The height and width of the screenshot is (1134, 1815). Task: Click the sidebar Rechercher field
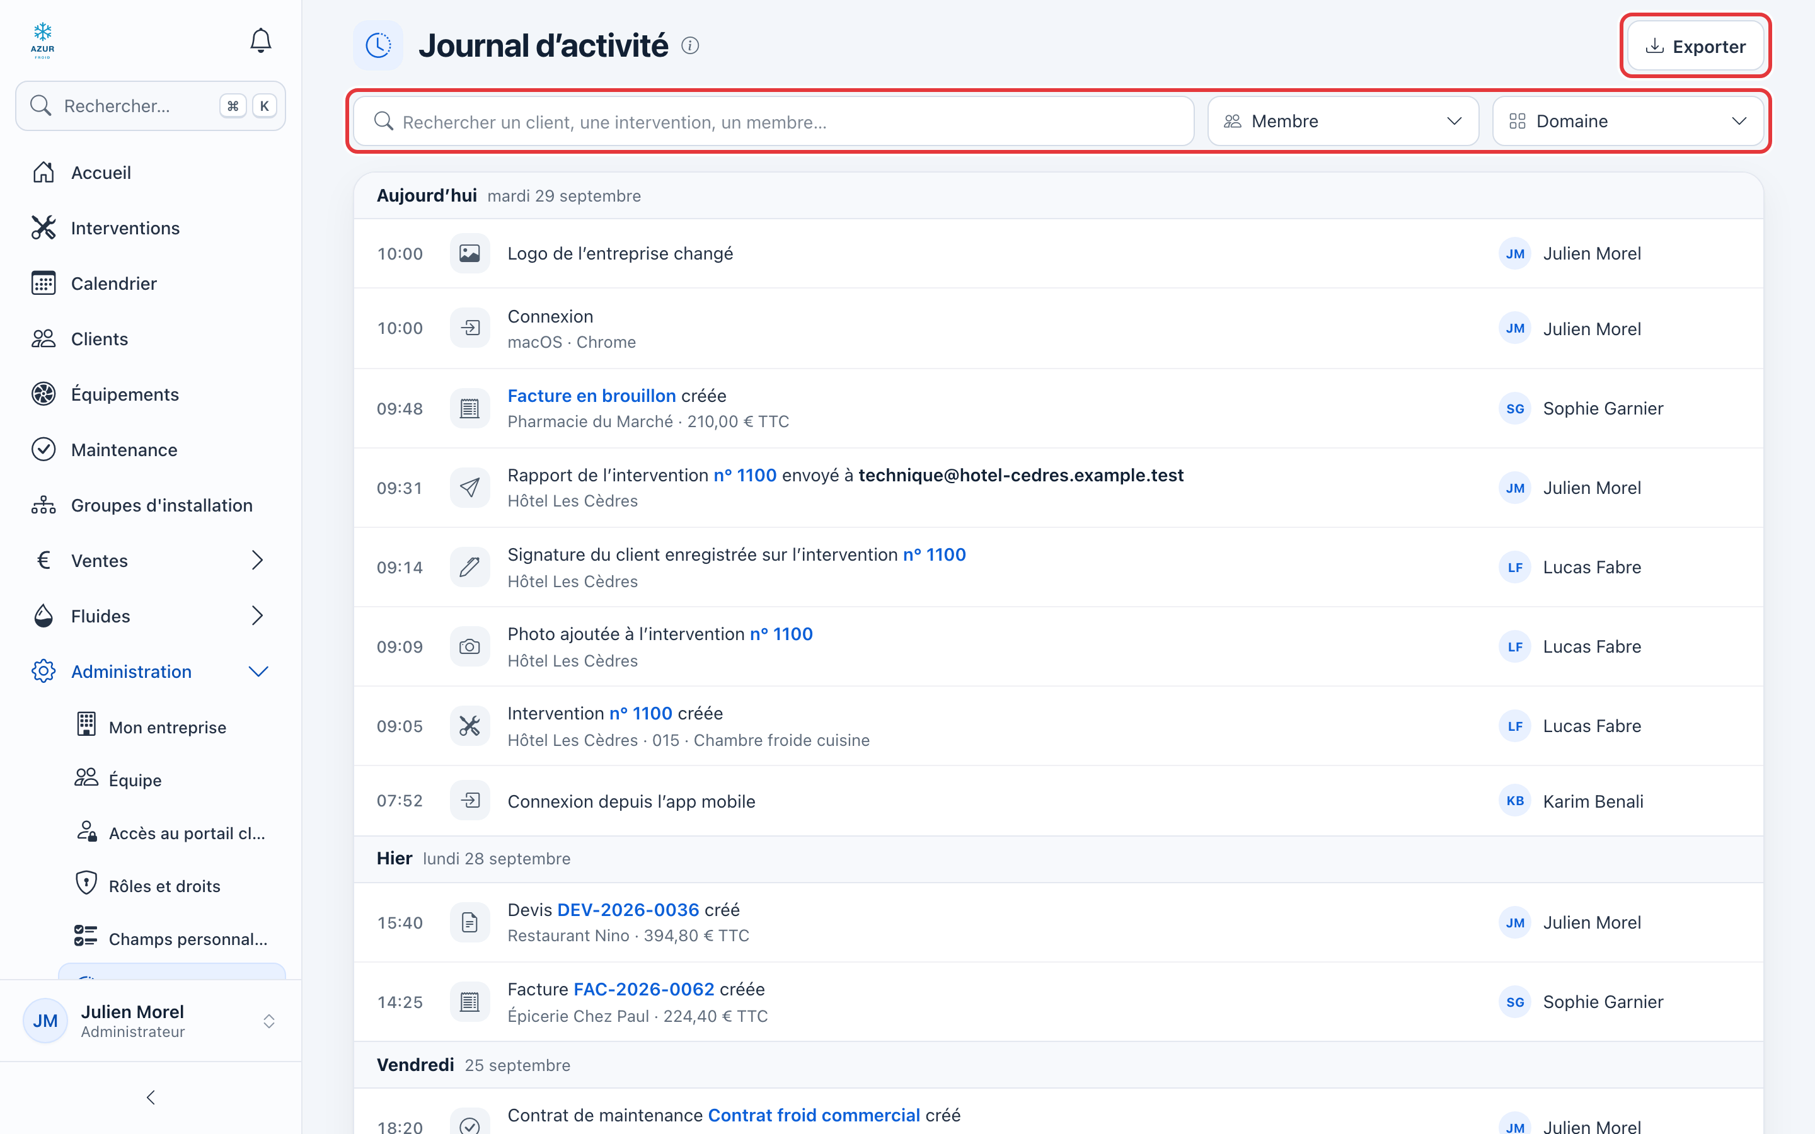(150, 106)
